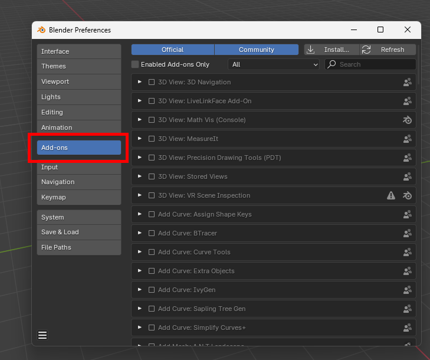Open the All category dropdown
This screenshot has width=430, height=360.
[x=274, y=64]
